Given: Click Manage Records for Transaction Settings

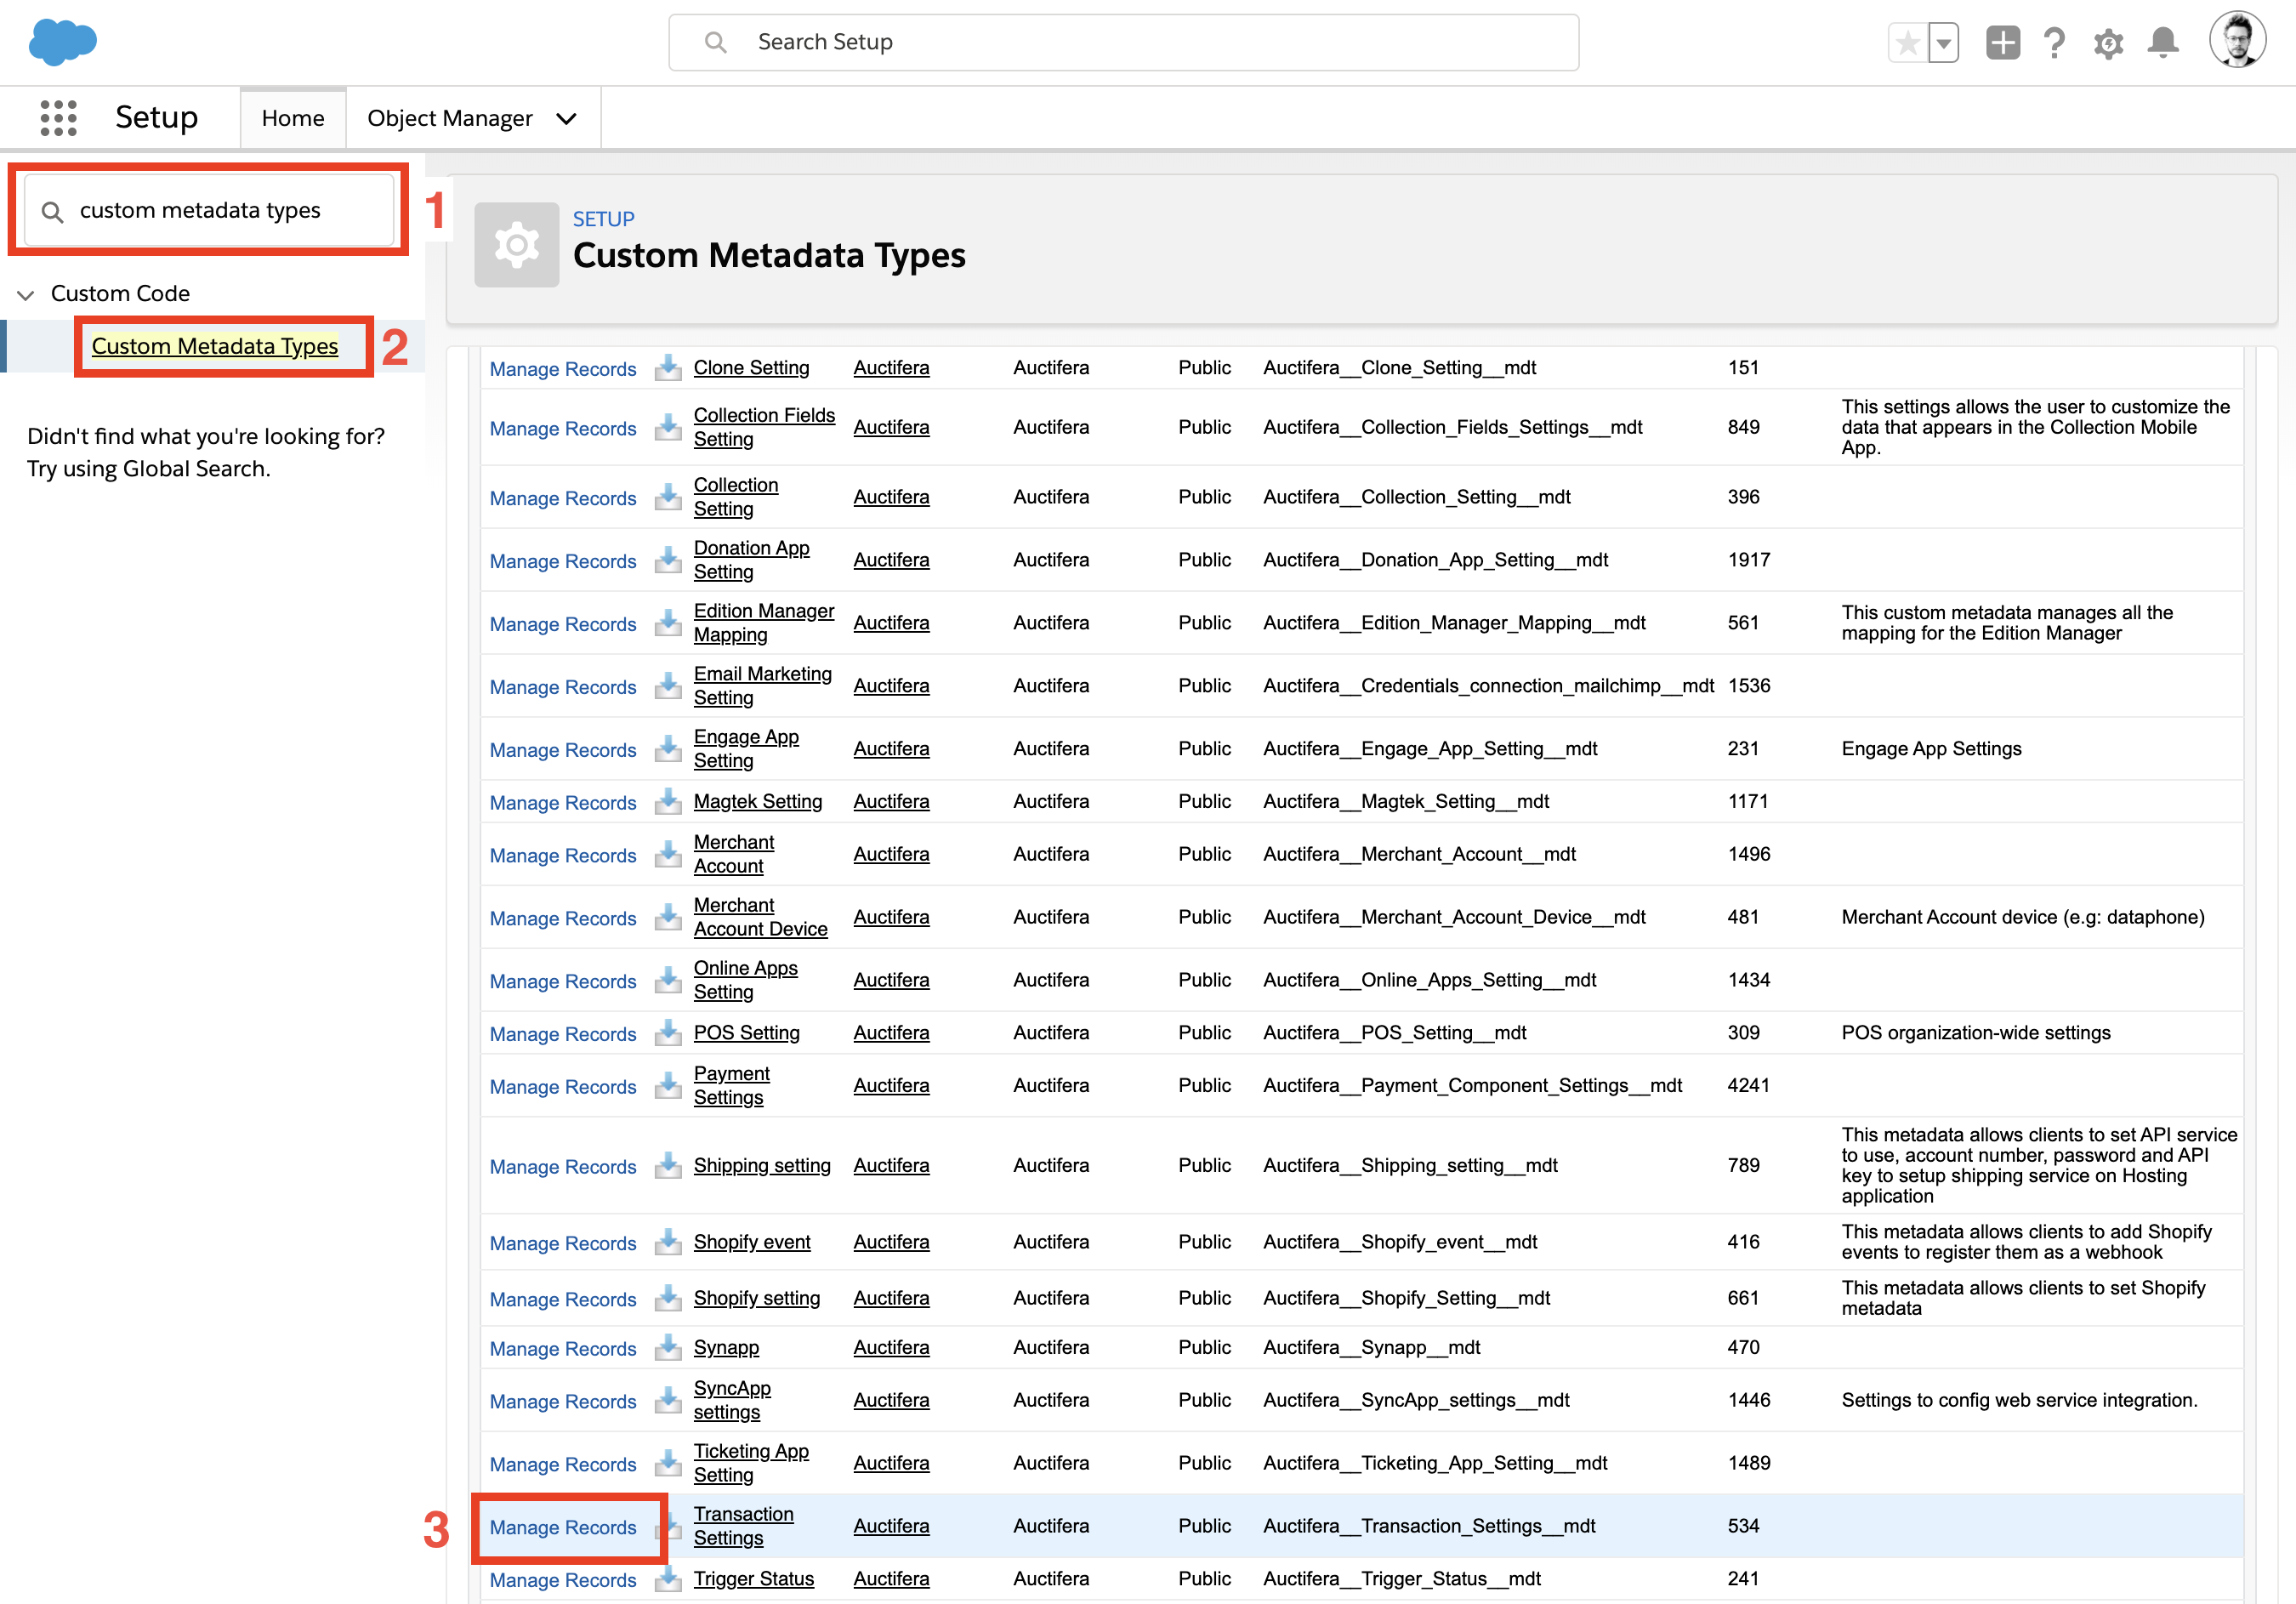Looking at the screenshot, I should tap(562, 1527).
